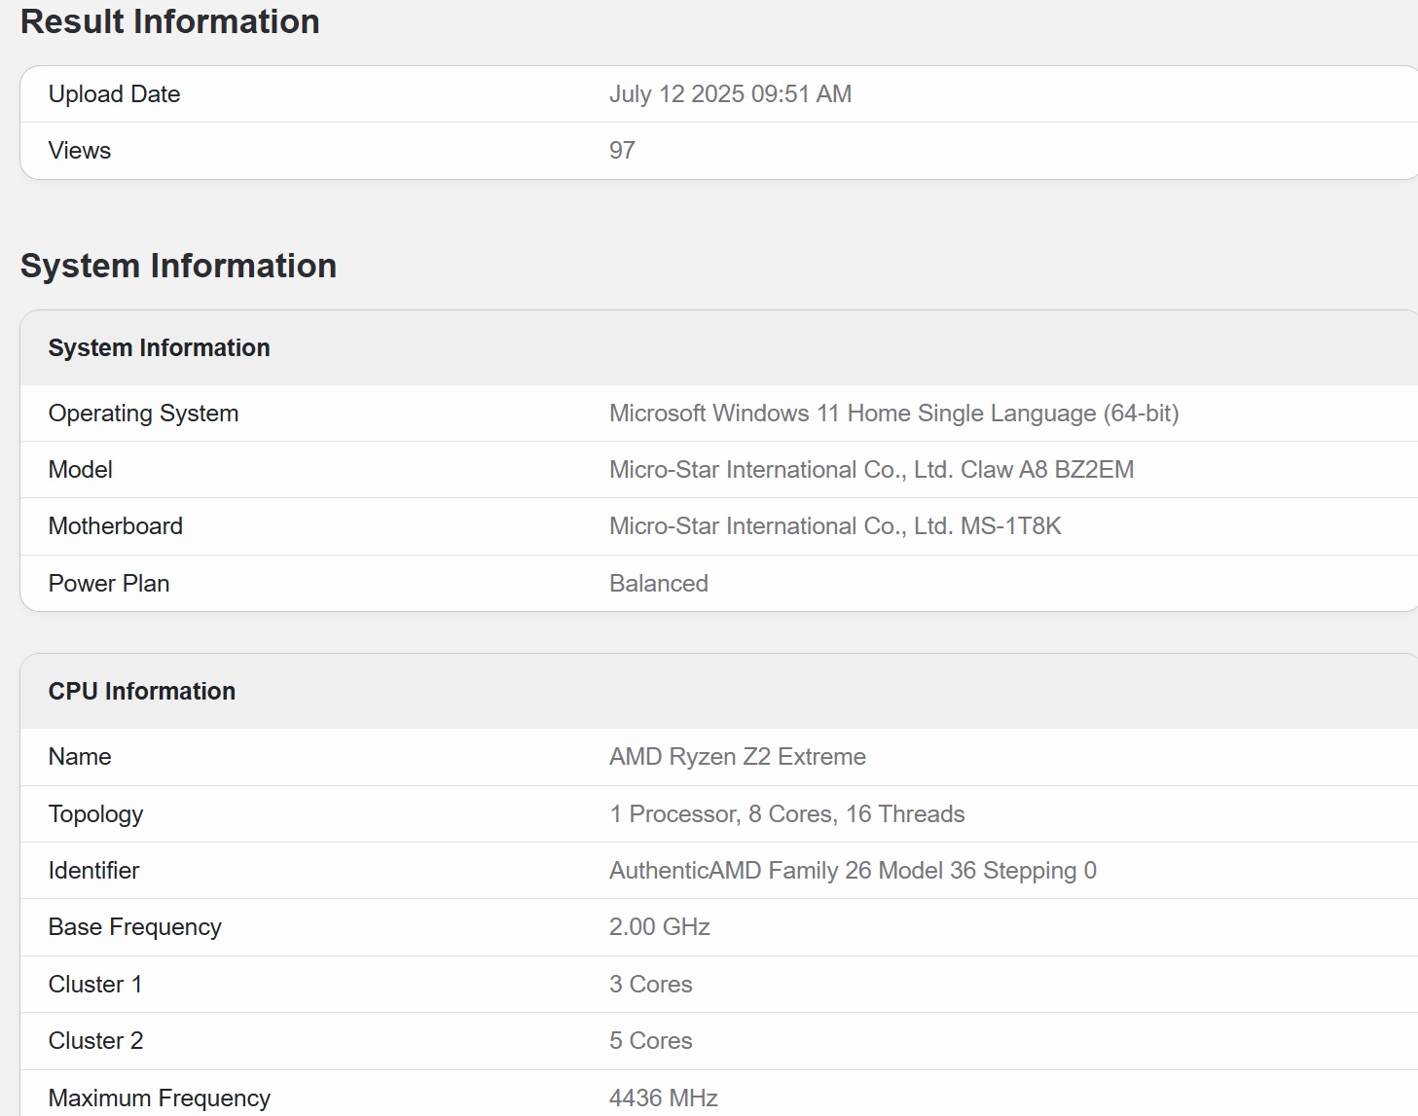This screenshot has height=1116, width=1418.
Task: Click the Cluster 2 label
Action: click(96, 1041)
